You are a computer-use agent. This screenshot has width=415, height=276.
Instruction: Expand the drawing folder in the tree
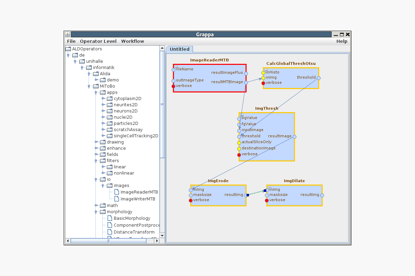click(96, 142)
